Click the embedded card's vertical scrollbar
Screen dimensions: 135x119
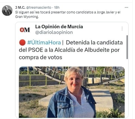pyautogui.click(x=127, y=47)
